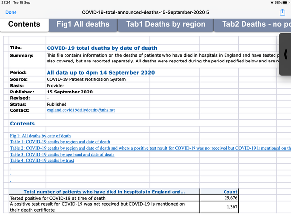Image resolution: width=291 pixels, height=218 pixels.
Task: Tap the battery icon in status bar
Action: (286, 3)
